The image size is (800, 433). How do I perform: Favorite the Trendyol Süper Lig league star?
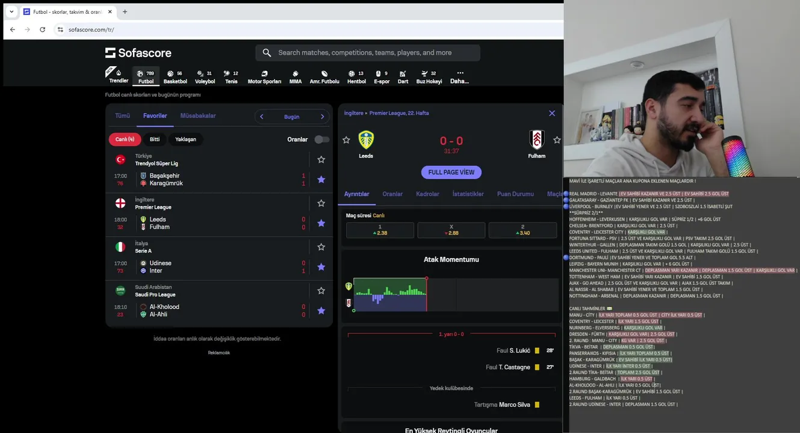pos(321,159)
